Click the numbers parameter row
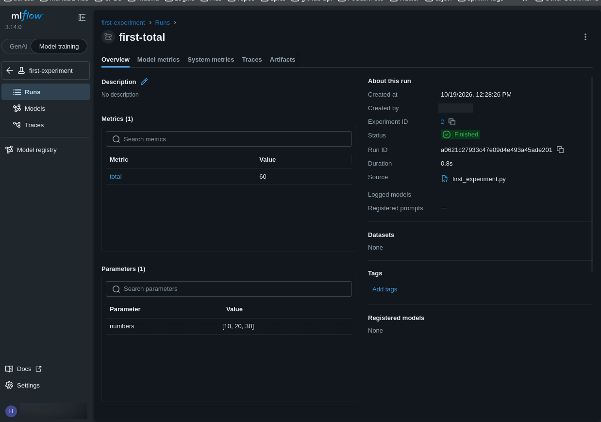The height and width of the screenshot is (422, 601). pyautogui.click(x=229, y=326)
